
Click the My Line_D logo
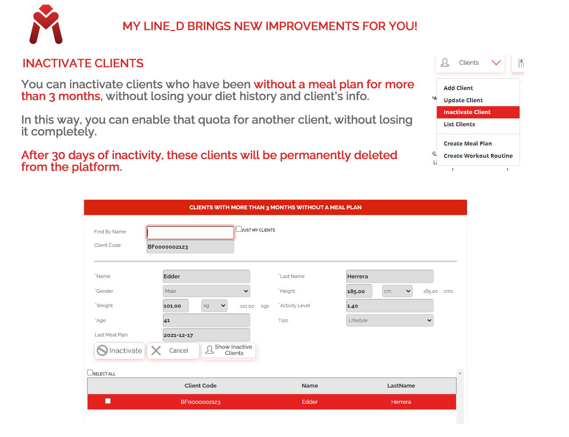45,25
